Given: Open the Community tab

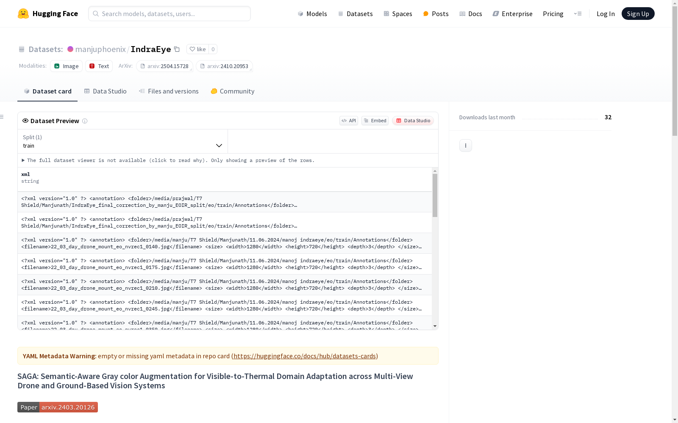Looking at the screenshot, I should tap(233, 91).
